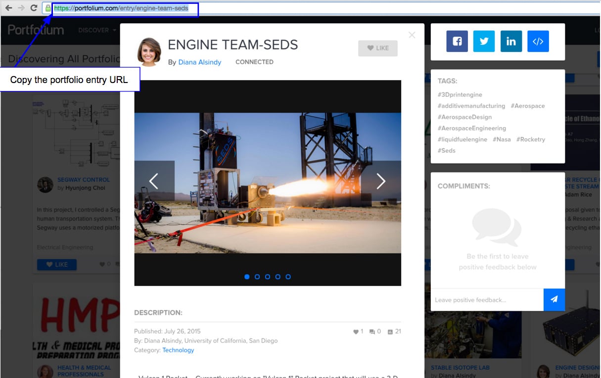
Task: Open the Portfolium logo home link
Action: point(36,30)
